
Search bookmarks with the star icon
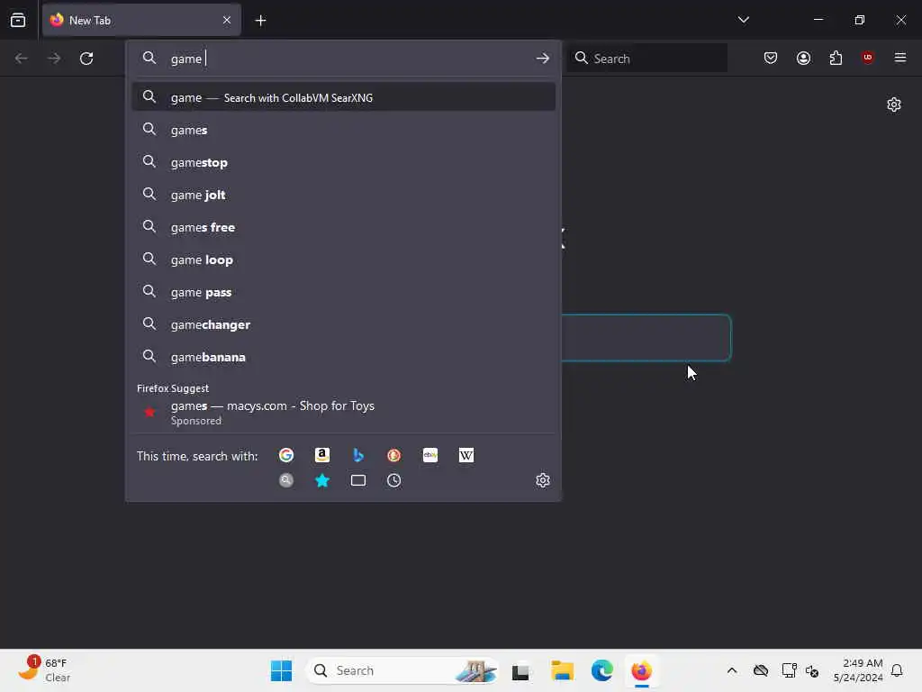coord(322,481)
